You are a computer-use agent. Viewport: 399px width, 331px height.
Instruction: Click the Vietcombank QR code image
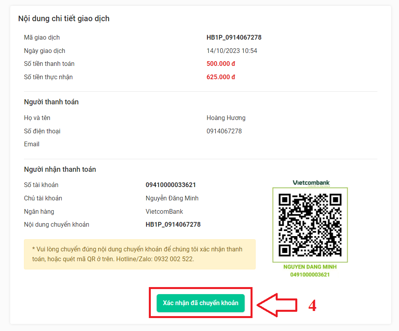coord(310,225)
